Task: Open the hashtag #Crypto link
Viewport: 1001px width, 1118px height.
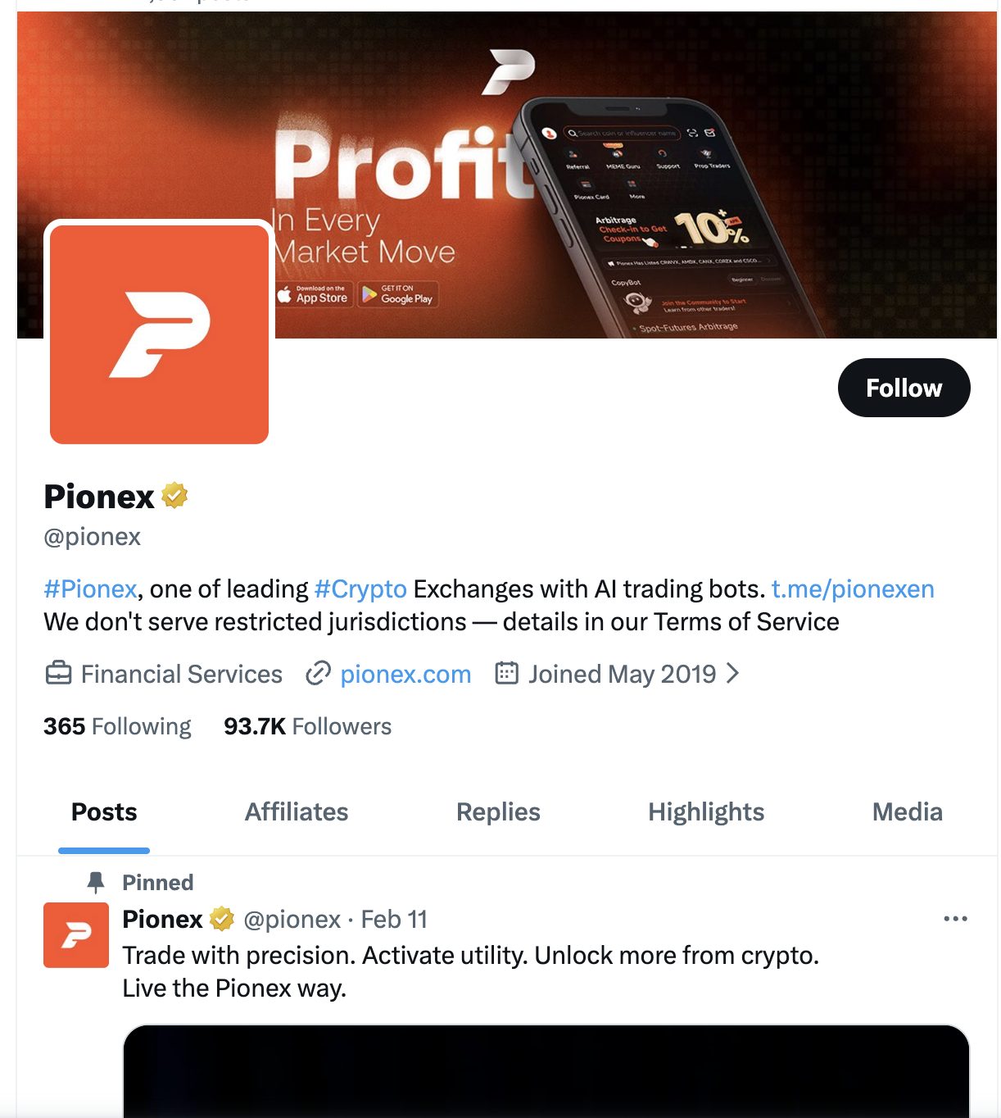Action: (360, 588)
